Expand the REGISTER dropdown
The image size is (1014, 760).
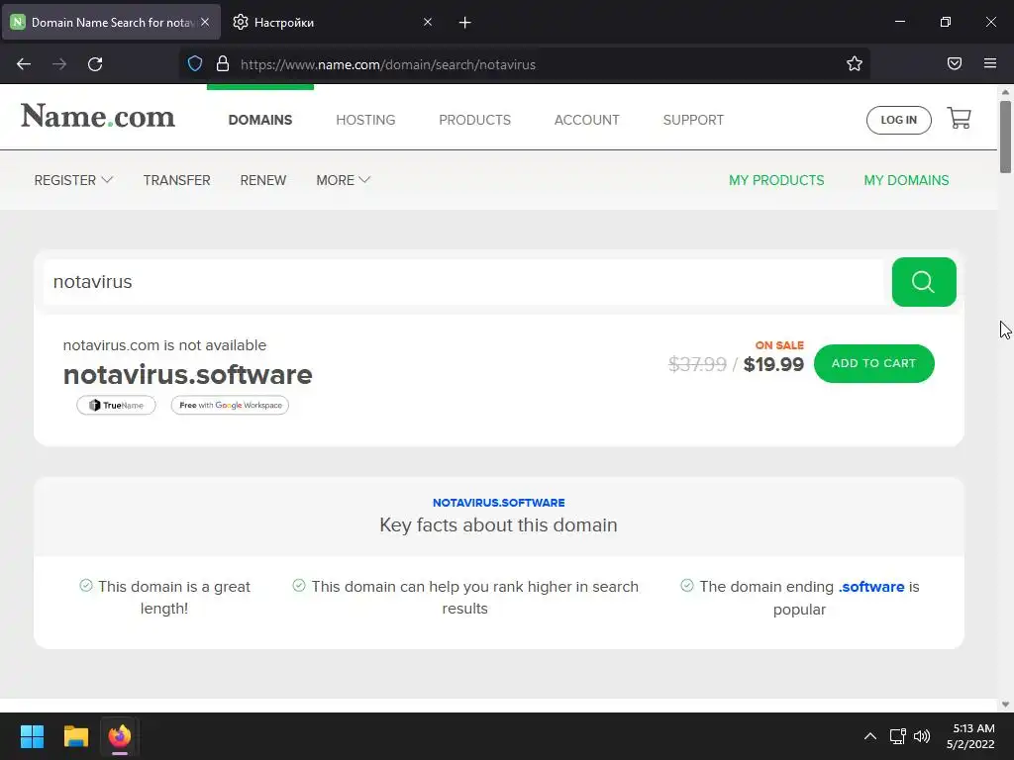[73, 180]
